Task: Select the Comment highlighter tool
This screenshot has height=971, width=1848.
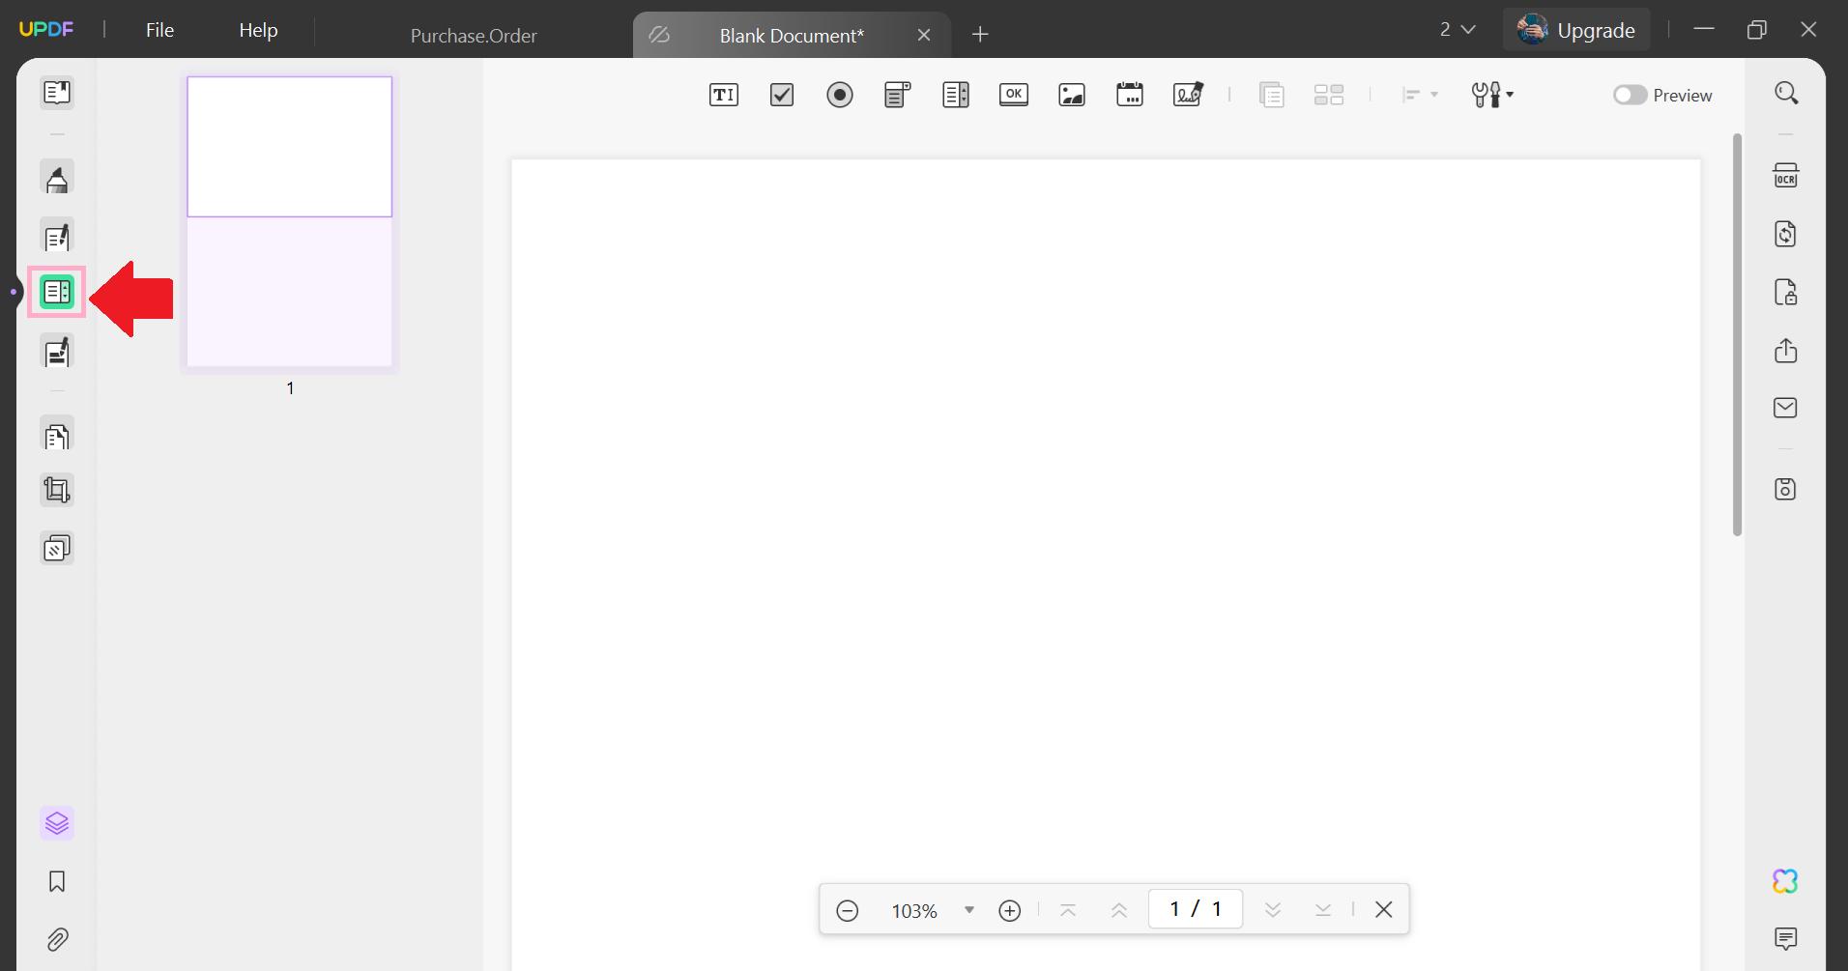Action: [57, 179]
